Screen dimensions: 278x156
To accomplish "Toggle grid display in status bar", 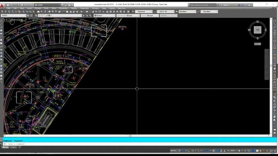I will coord(179,151).
